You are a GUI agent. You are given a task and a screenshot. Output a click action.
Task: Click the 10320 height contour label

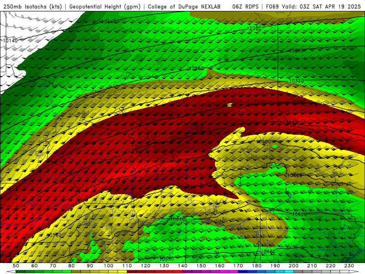coord(296,81)
